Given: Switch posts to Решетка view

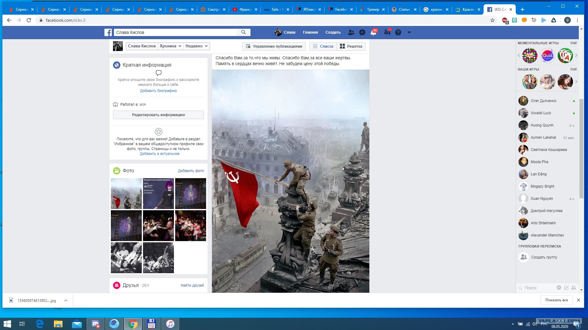Looking at the screenshot, I should point(351,46).
